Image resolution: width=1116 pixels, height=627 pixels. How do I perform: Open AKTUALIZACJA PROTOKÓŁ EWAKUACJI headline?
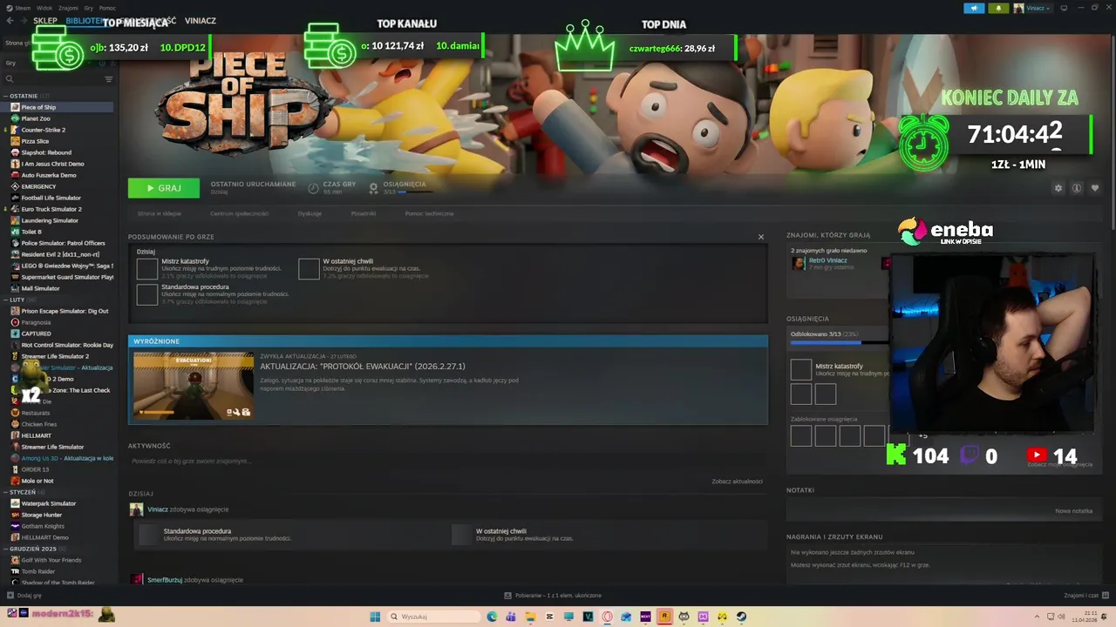click(x=363, y=367)
